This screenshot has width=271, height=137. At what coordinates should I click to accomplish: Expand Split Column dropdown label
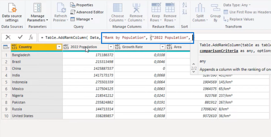(x=200, y=18)
